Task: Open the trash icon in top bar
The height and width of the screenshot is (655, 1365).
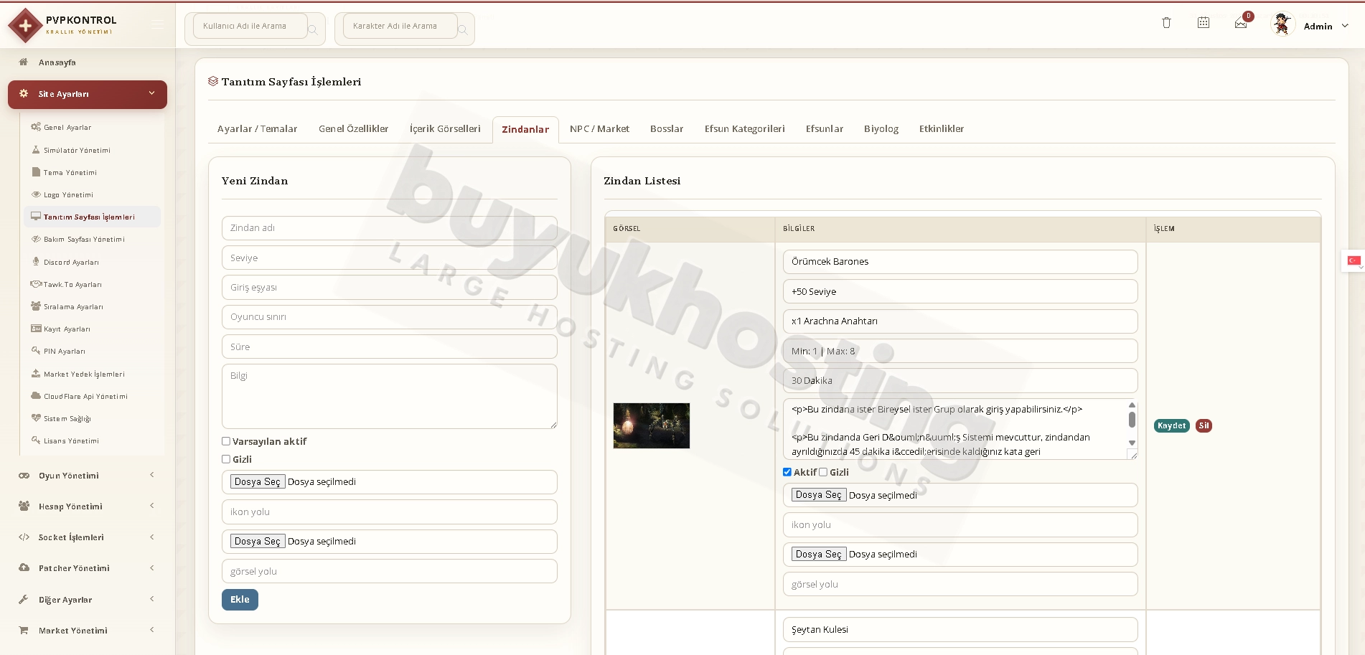Action: coord(1166,23)
